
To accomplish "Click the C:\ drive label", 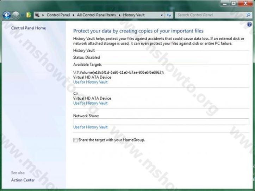I will click(x=76, y=93).
